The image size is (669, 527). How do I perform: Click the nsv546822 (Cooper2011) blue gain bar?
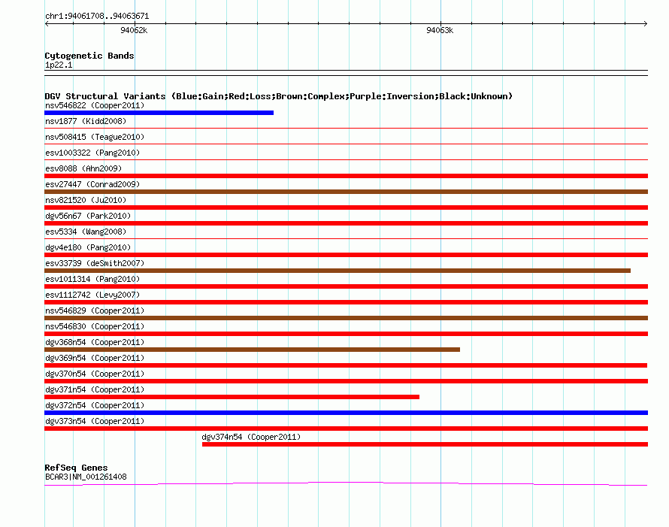coord(159,113)
